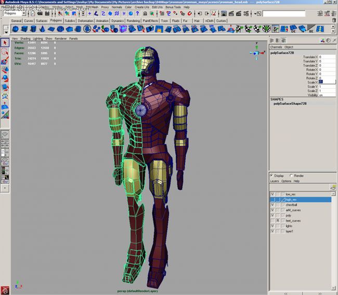Switch to the Surfaces shelf tab
This screenshot has width=338, height=295.
[42, 21]
